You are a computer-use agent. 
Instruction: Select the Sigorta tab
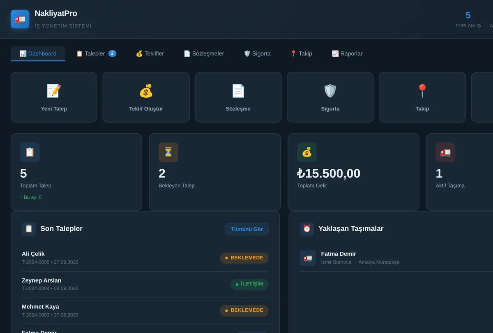pos(257,53)
